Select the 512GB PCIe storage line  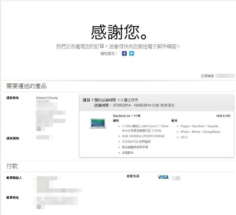pos(136,141)
